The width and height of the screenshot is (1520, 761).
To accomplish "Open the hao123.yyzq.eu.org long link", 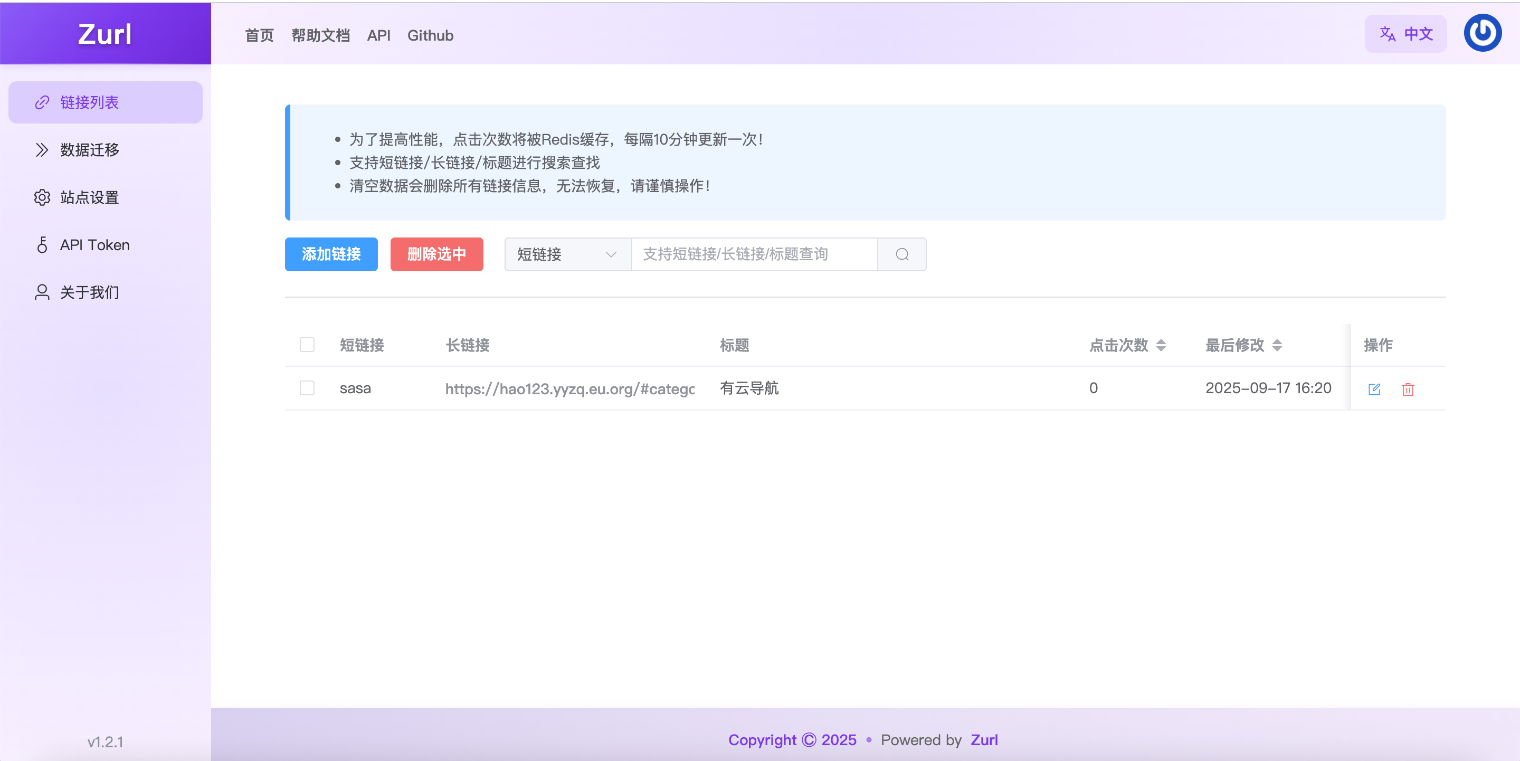I will pos(569,388).
